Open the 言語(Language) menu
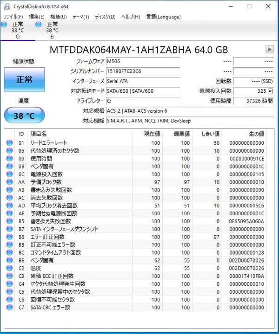 coord(163,17)
